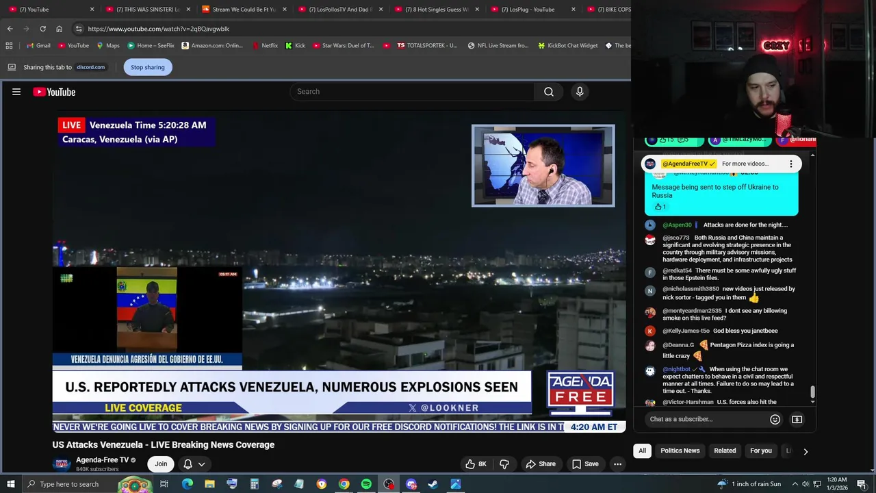Select the 'Politics News' chip
Screen dimensions: 876x493
680,451
